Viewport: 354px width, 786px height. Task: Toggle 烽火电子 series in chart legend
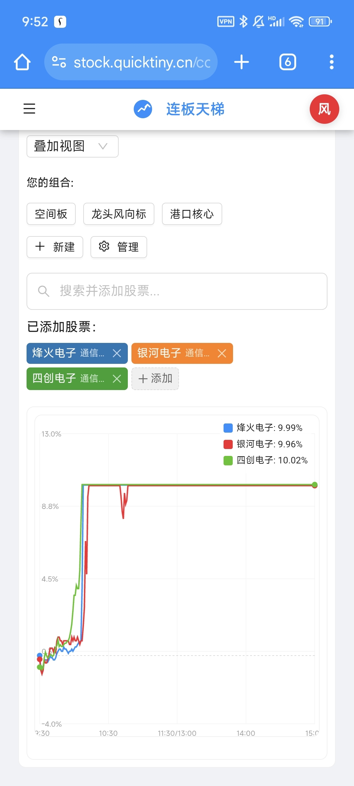pos(263,428)
